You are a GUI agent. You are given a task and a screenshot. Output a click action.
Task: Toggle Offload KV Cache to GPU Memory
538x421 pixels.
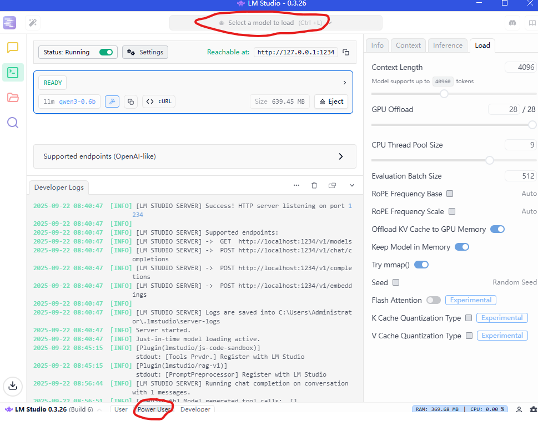497,229
